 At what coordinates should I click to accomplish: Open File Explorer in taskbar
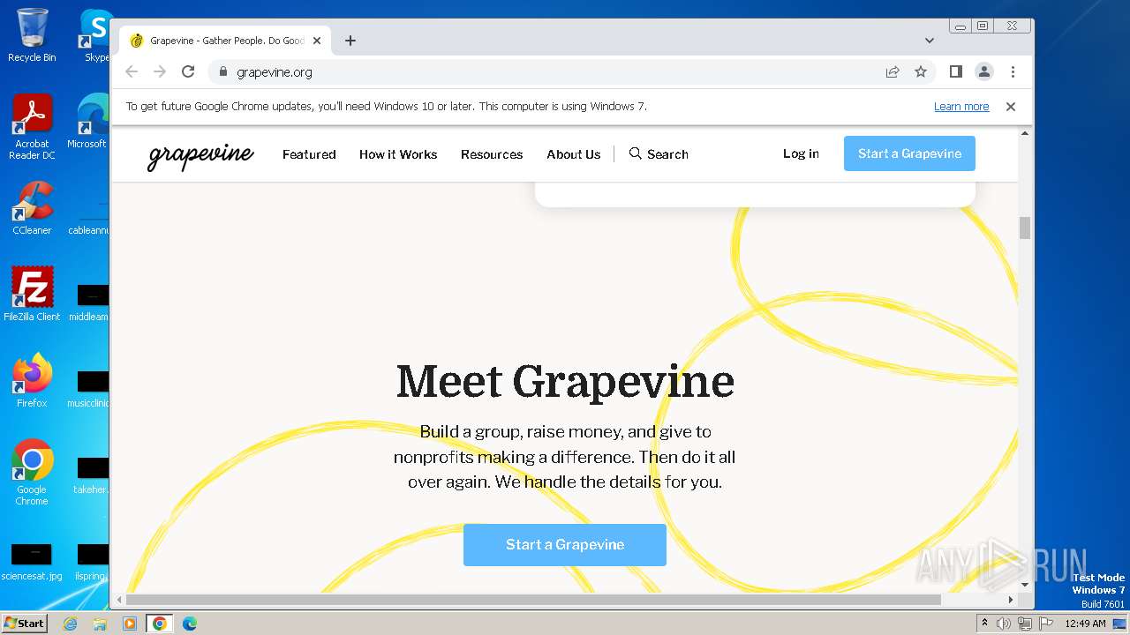click(x=100, y=624)
